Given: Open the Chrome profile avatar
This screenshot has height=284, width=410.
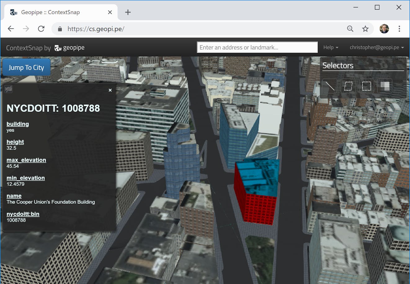Looking at the screenshot, I should click(x=384, y=29).
